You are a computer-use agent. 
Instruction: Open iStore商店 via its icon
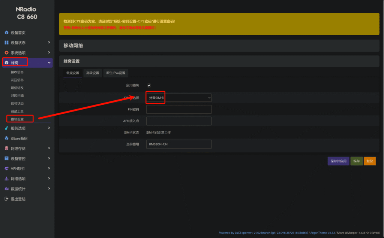pyautogui.click(x=6, y=138)
